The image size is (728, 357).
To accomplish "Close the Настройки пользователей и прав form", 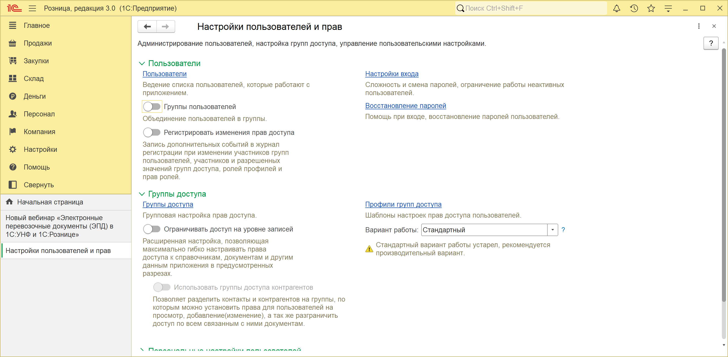I will [714, 26].
